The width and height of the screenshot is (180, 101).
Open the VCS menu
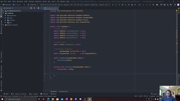[x=58, y=1]
